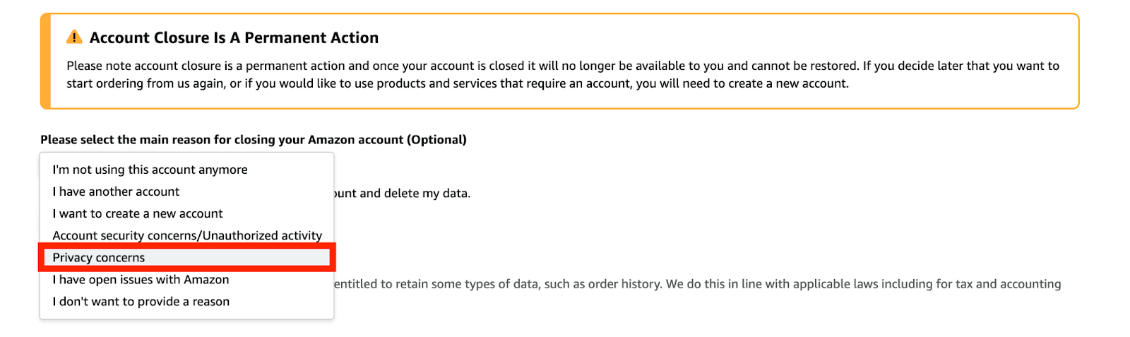Pick "I want to create a new account"
This screenshot has height=337, width=1130.
(x=138, y=213)
